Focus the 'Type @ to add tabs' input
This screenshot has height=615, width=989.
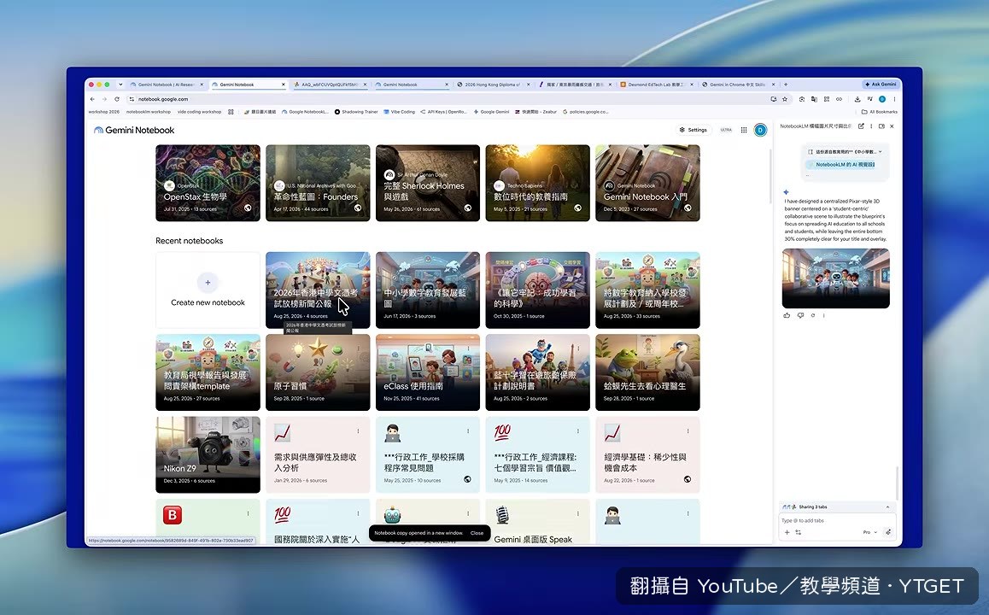[836, 521]
